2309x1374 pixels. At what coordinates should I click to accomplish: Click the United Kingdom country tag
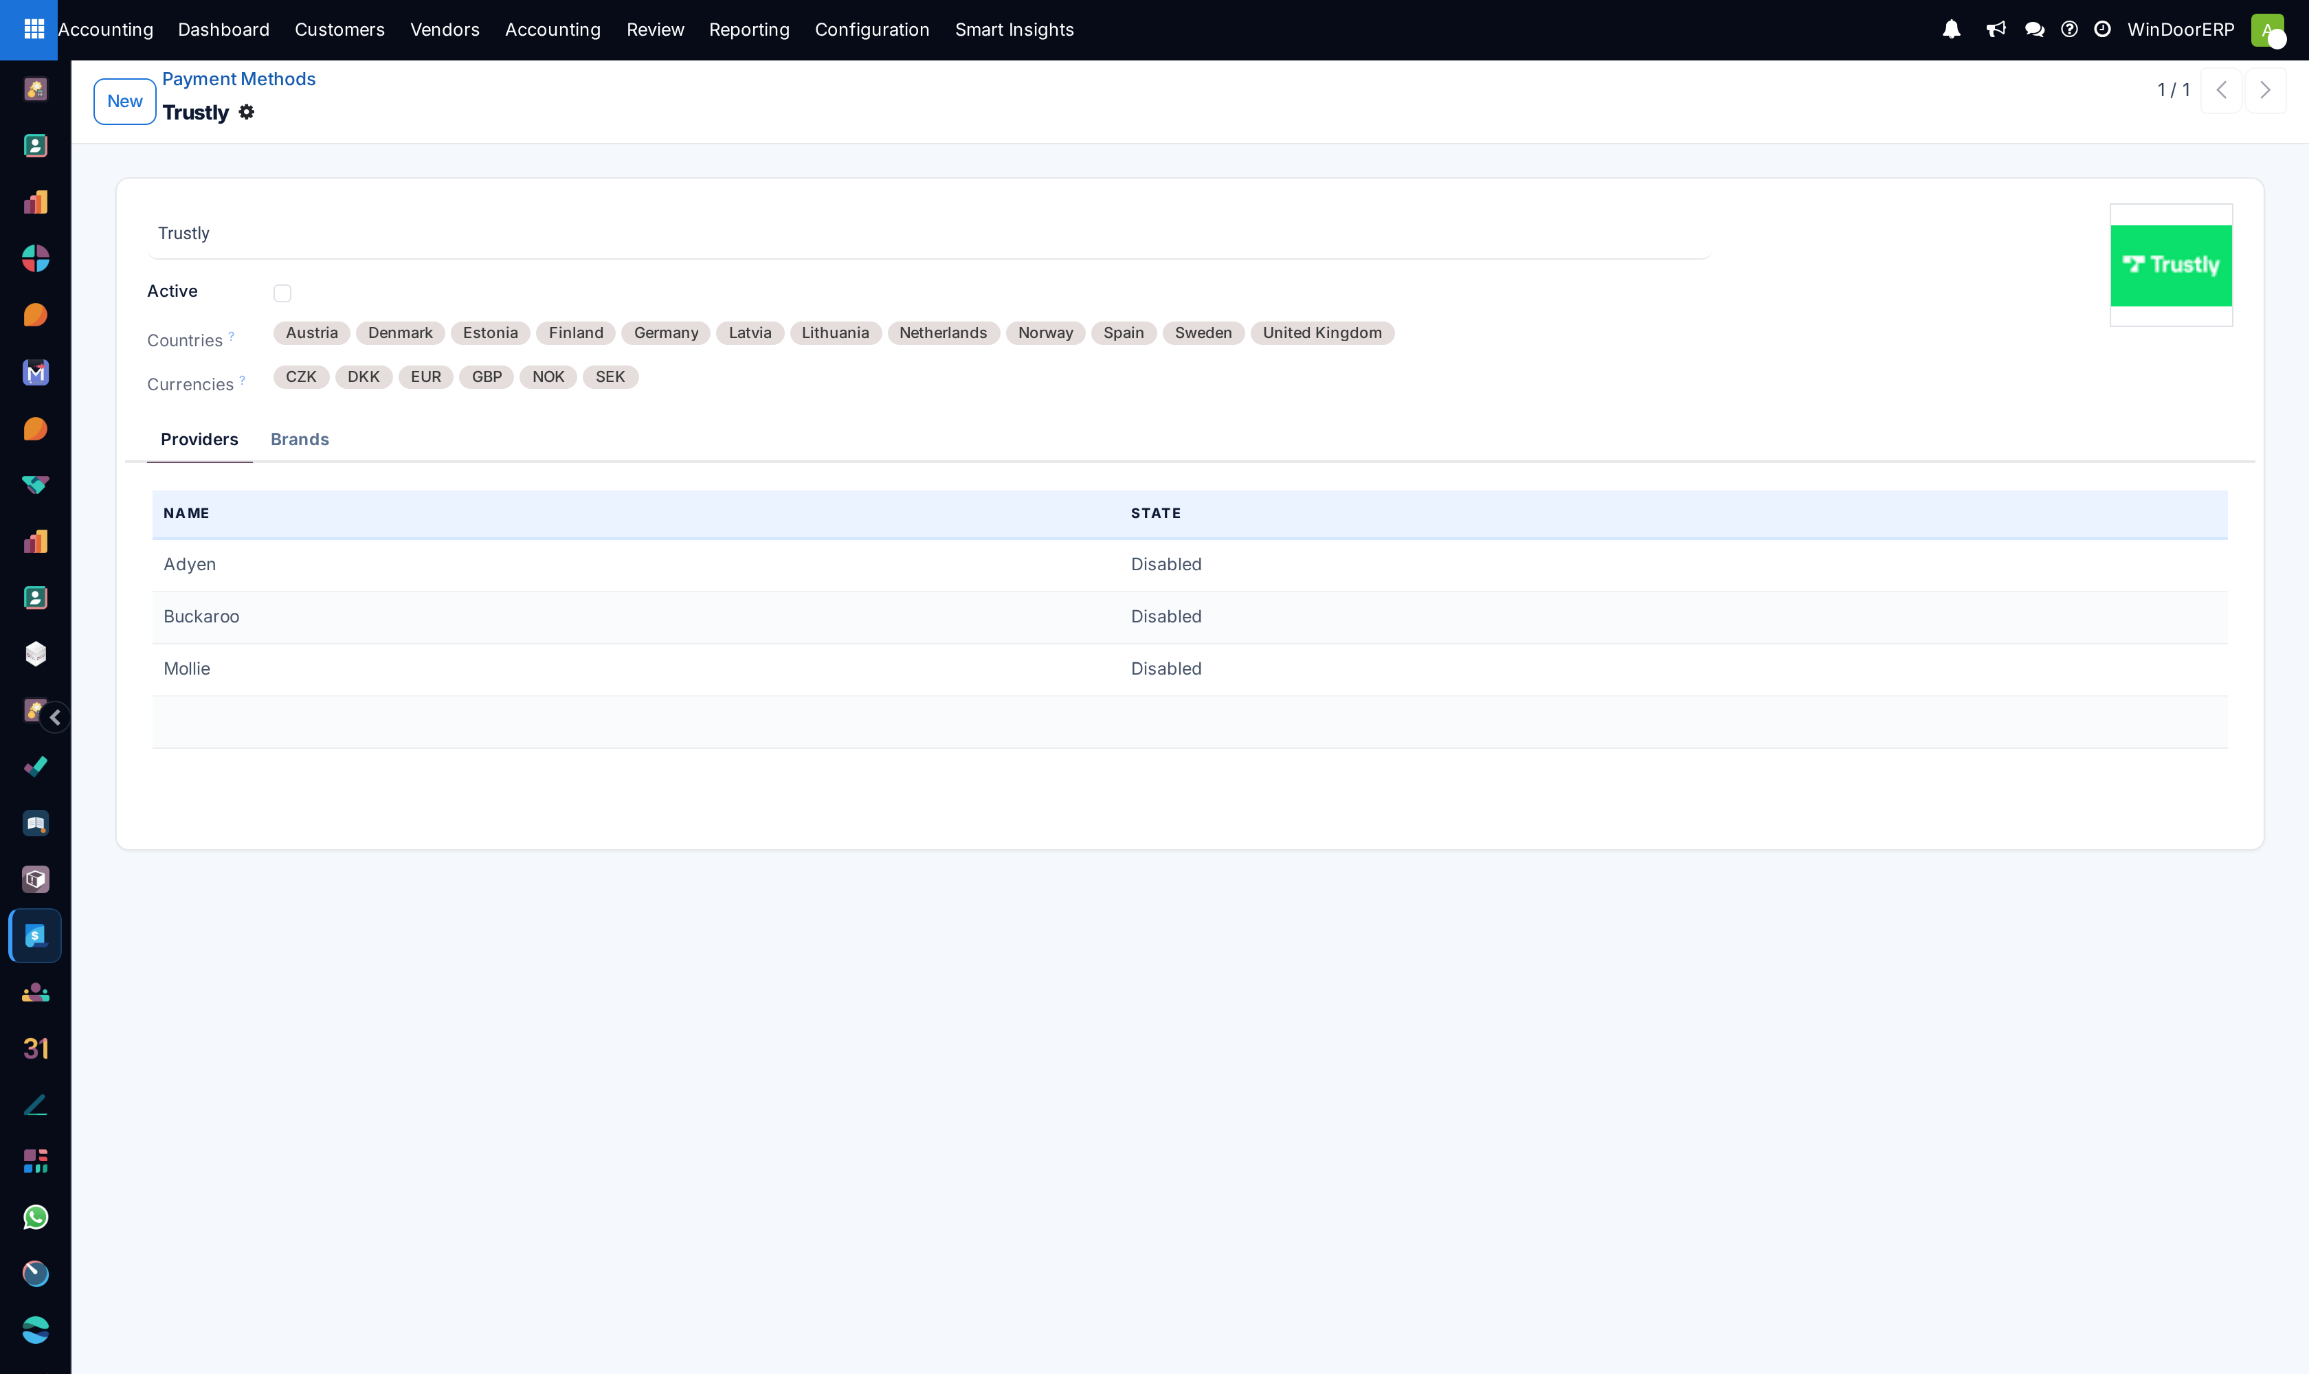(1321, 333)
